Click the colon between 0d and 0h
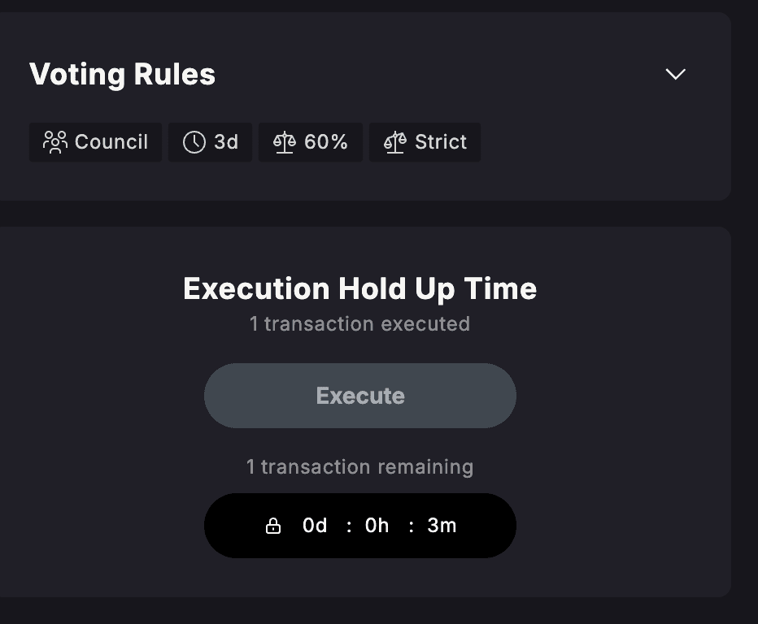This screenshot has width=758, height=624. pos(349,526)
